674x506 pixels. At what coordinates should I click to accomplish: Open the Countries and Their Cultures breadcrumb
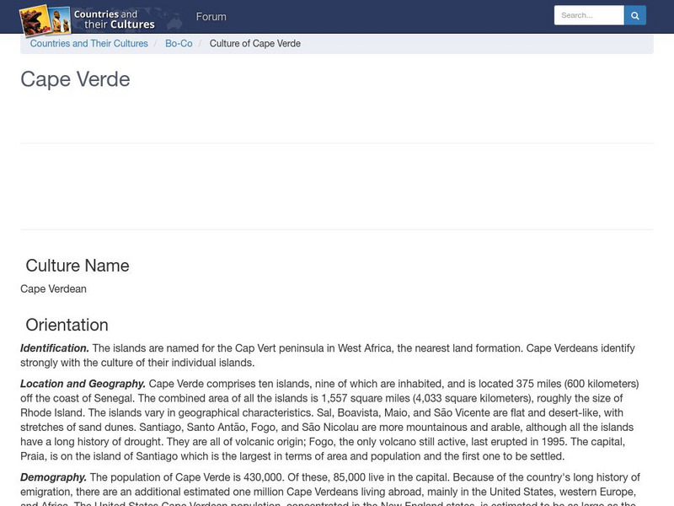tap(89, 44)
